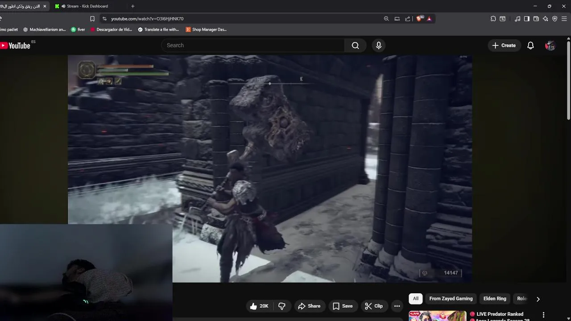
Task: Select the Elden Ring chip
Action: coord(495,299)
